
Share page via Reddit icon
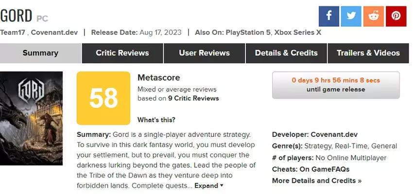(x=373, y=16)
